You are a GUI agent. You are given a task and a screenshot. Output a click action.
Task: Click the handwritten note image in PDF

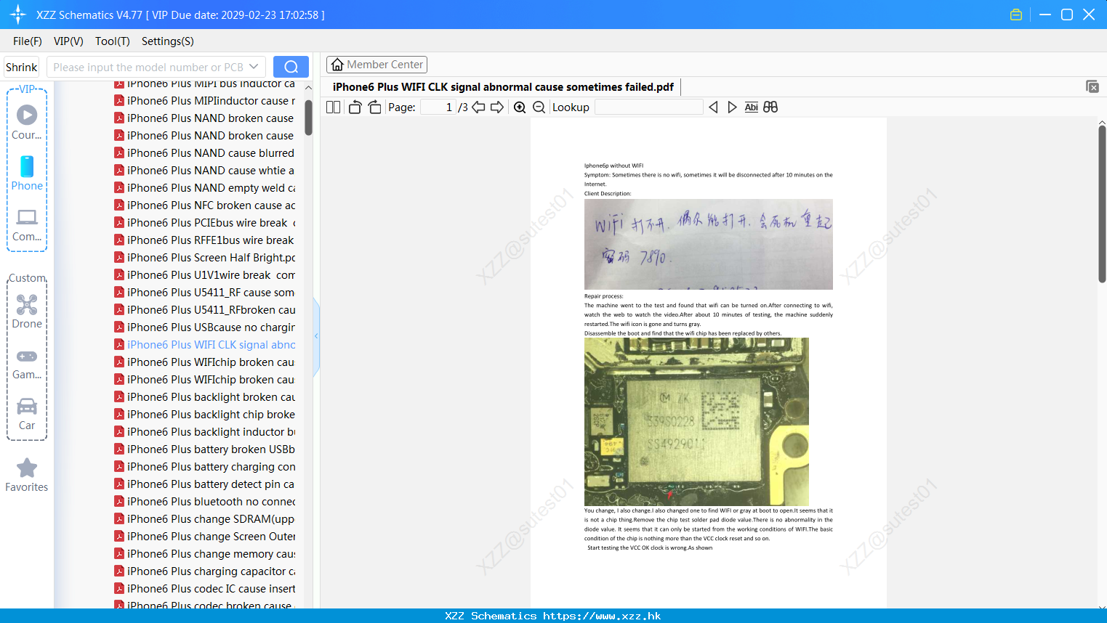click(709, 244)
